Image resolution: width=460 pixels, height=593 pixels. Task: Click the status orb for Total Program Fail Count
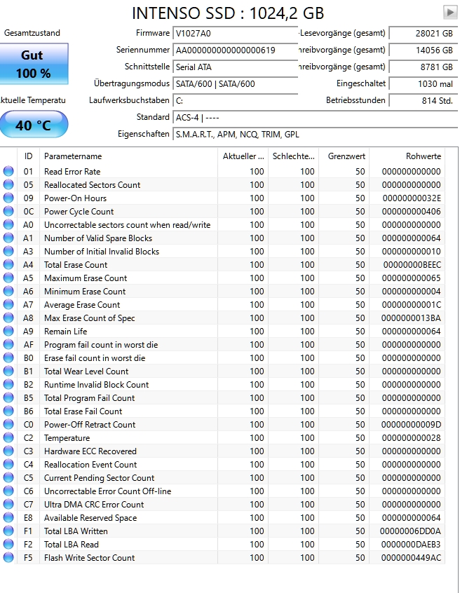[x=8, y=398]
